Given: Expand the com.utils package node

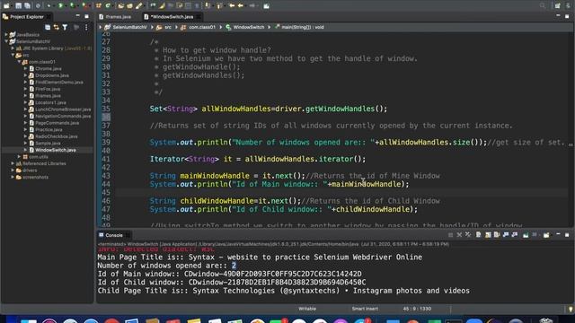Looking at the screenshot, I should [x=20, y=157].
